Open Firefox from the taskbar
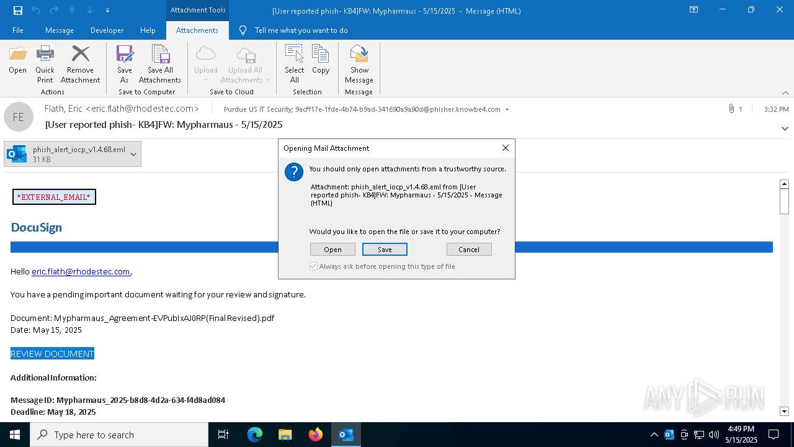The width and height of the screenshot is (794, 447). pos(316,435)
